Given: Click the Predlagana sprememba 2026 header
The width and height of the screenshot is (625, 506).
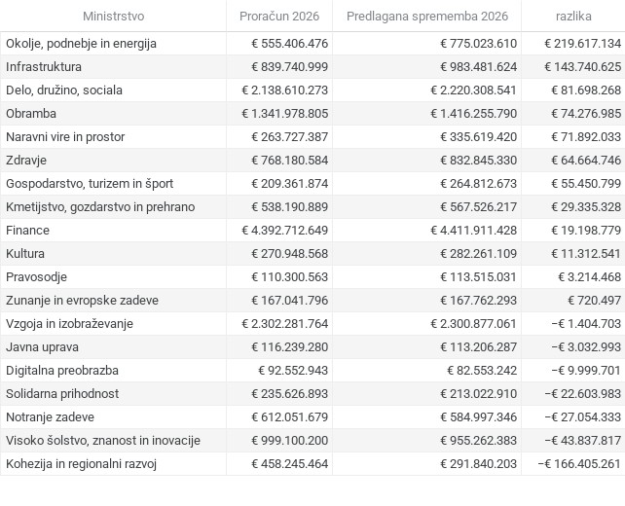Looking at the screenshot, I should pos(426,17).
